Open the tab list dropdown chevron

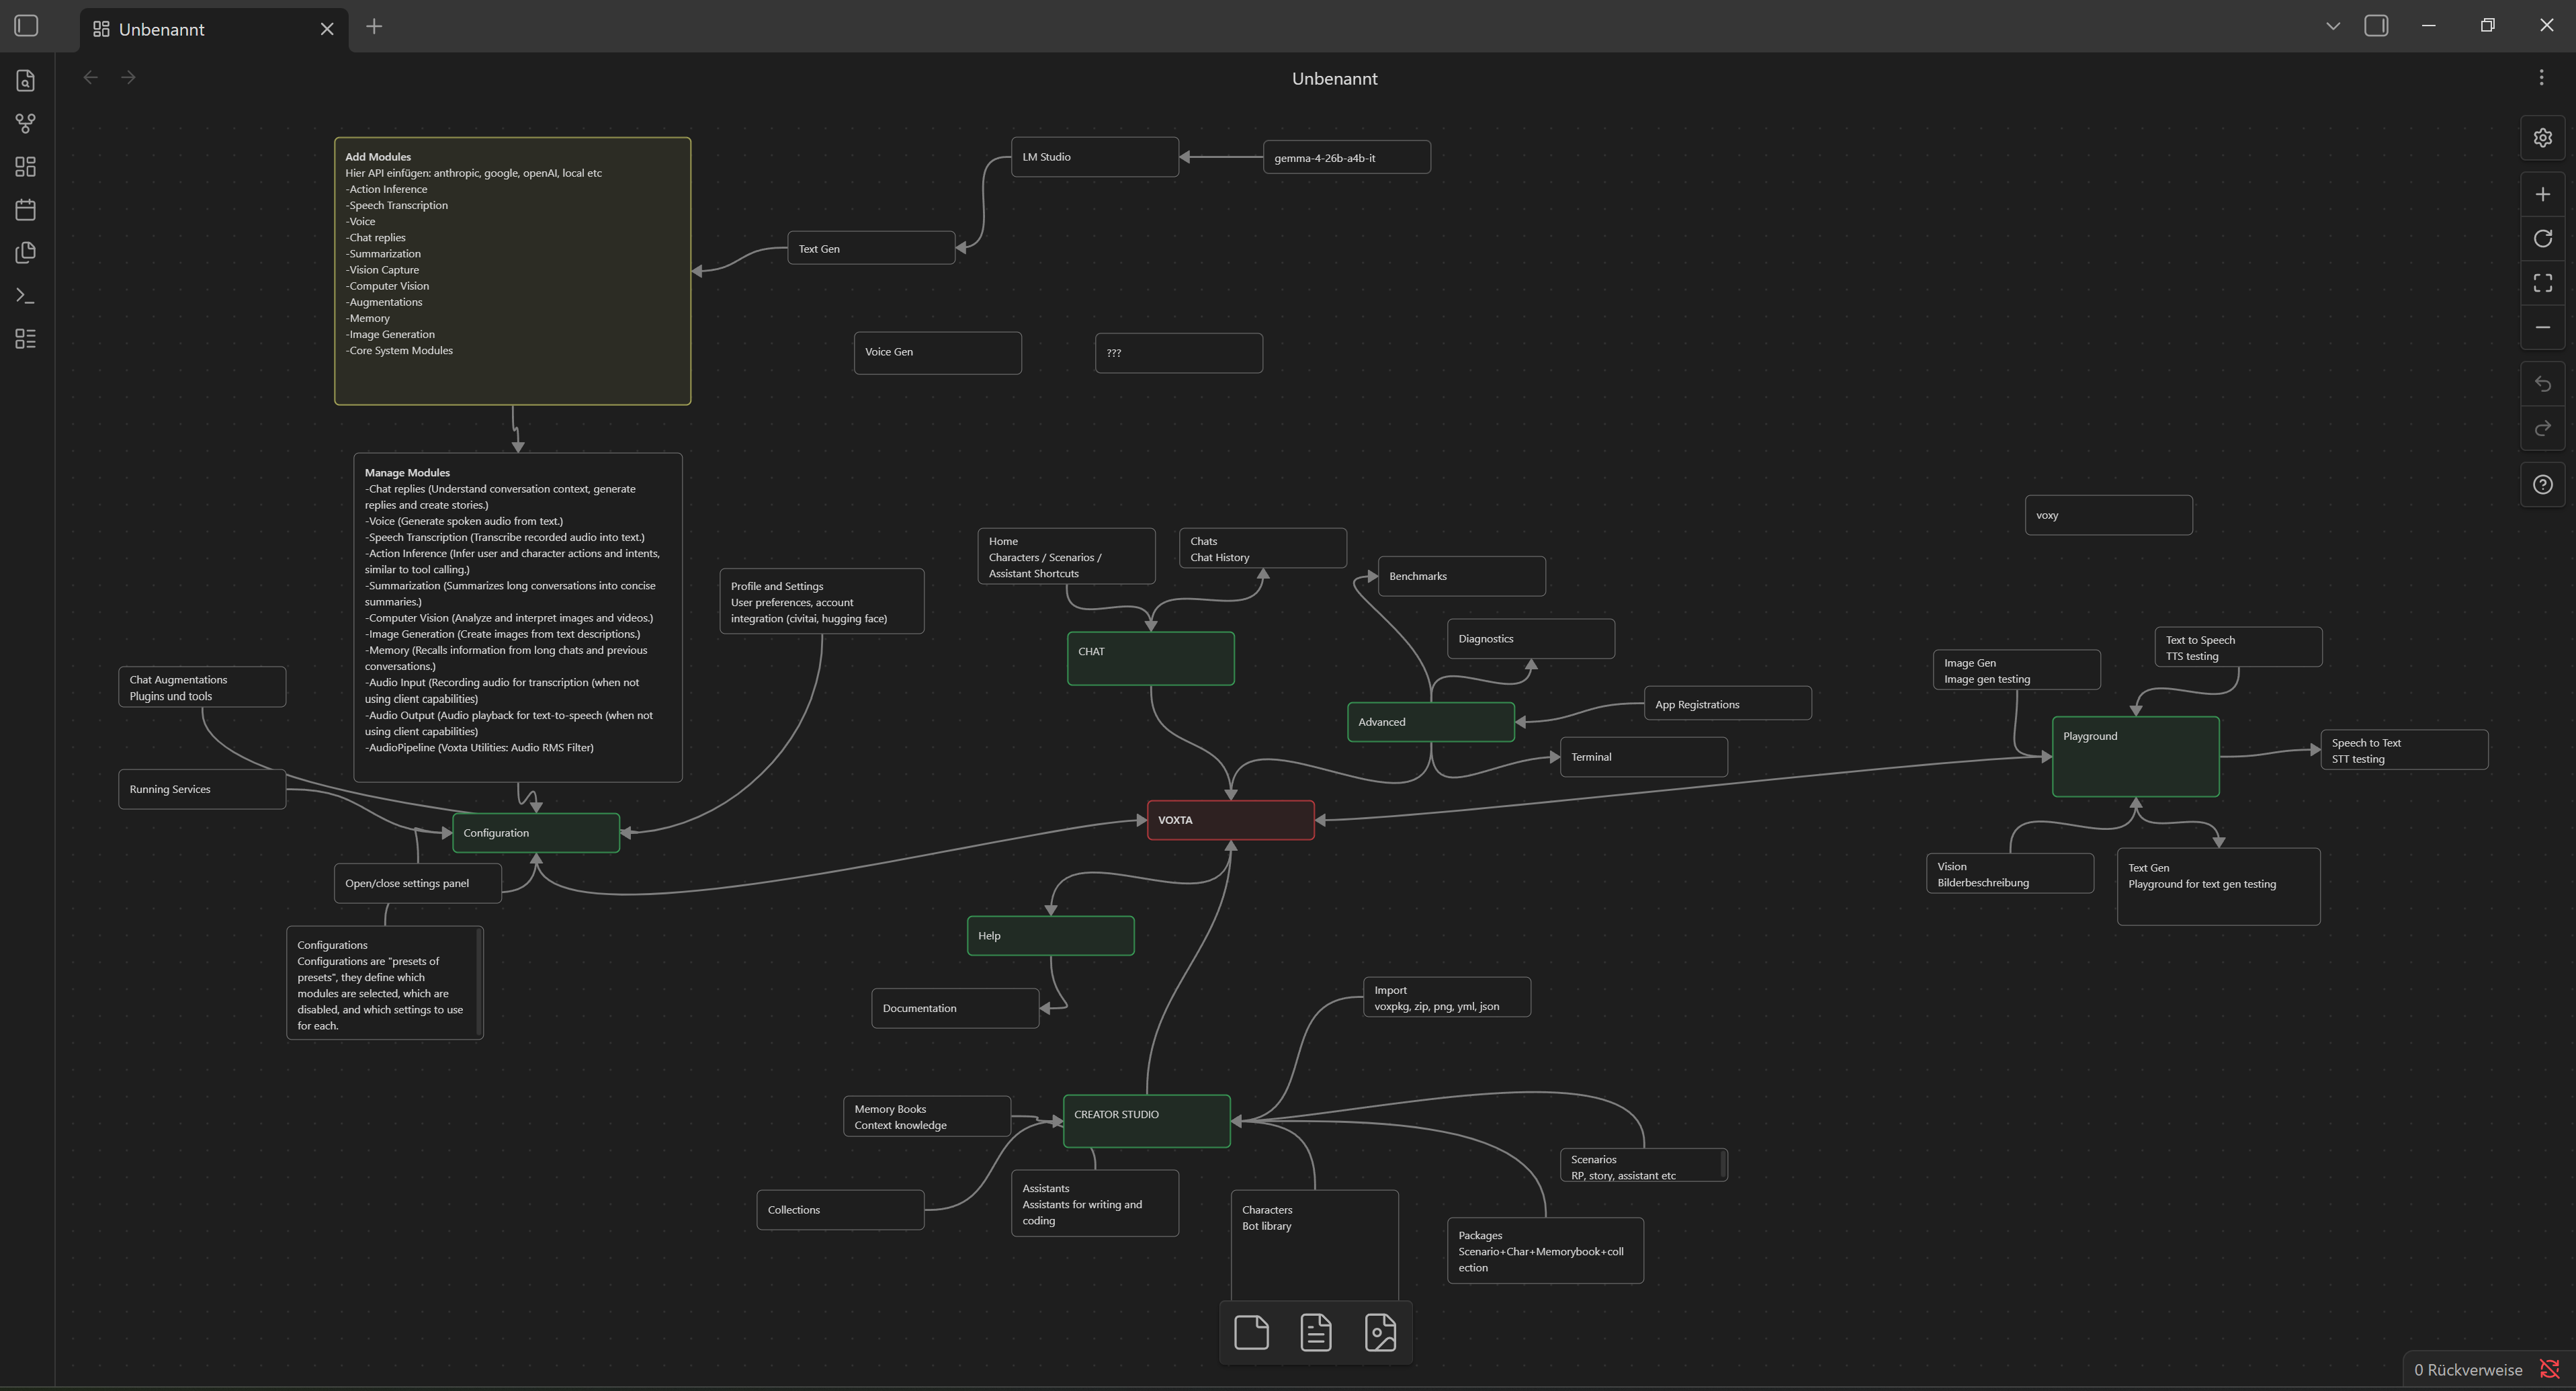[x=2333, y=26]
